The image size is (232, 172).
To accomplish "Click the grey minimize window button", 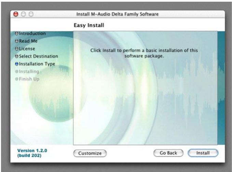I will tap(23, 14).
